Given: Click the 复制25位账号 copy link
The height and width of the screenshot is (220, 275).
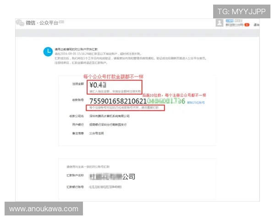Looking at the screenshot, I should pyautogui.click(x=196, y=103).
